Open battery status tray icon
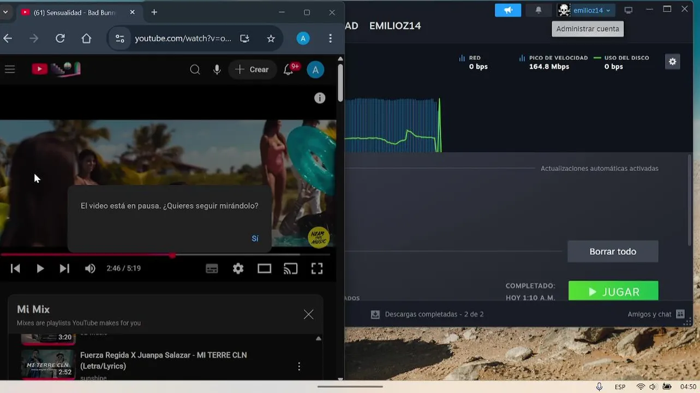The width and height of the screenshot is (700, 393). click(667, 386)
